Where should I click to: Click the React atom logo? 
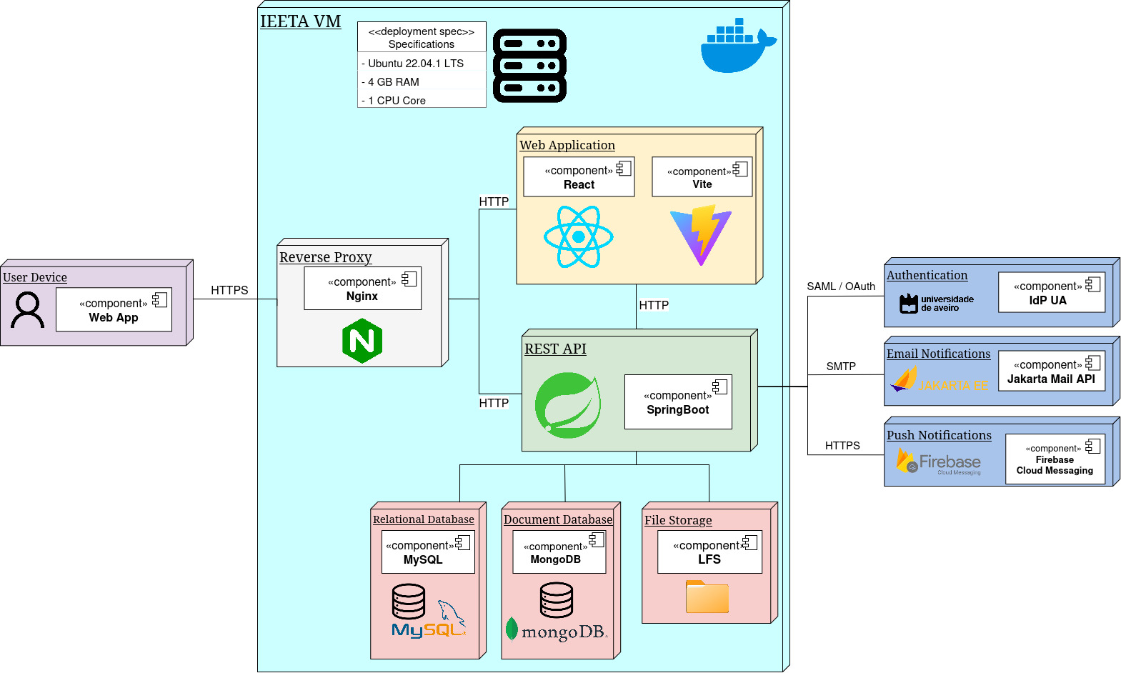(x=578, y=236)
